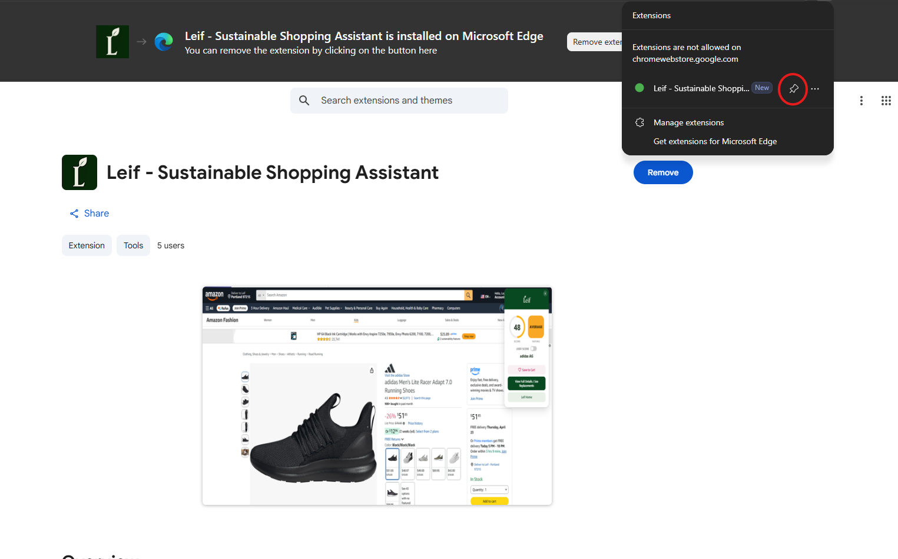Select the Leif entry in the Extensions popup

coord(701,88)
